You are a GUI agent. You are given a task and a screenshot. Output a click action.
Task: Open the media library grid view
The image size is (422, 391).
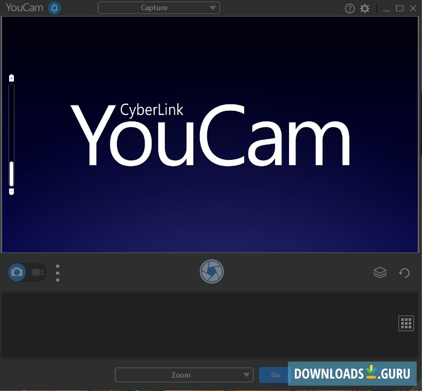[406, 323]
